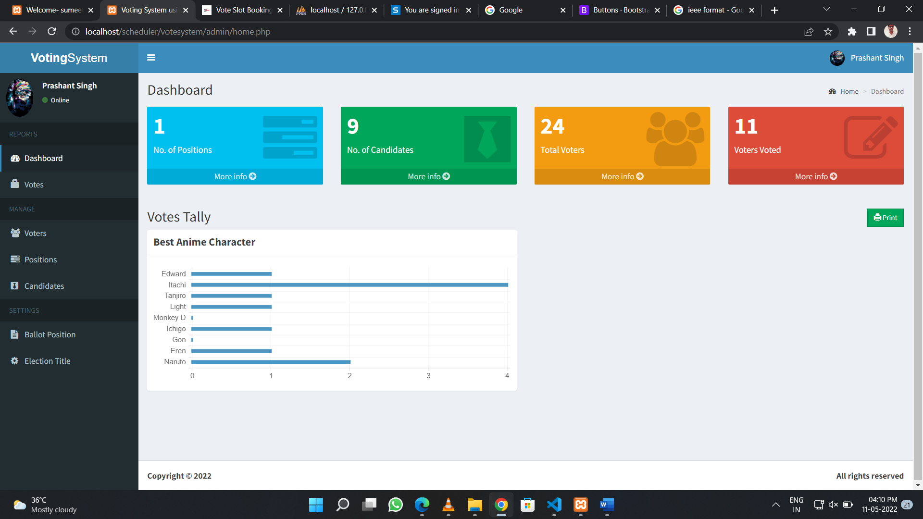
Task: Toggle Chrome browser profile avatar
Action: (x=890, y=31)
